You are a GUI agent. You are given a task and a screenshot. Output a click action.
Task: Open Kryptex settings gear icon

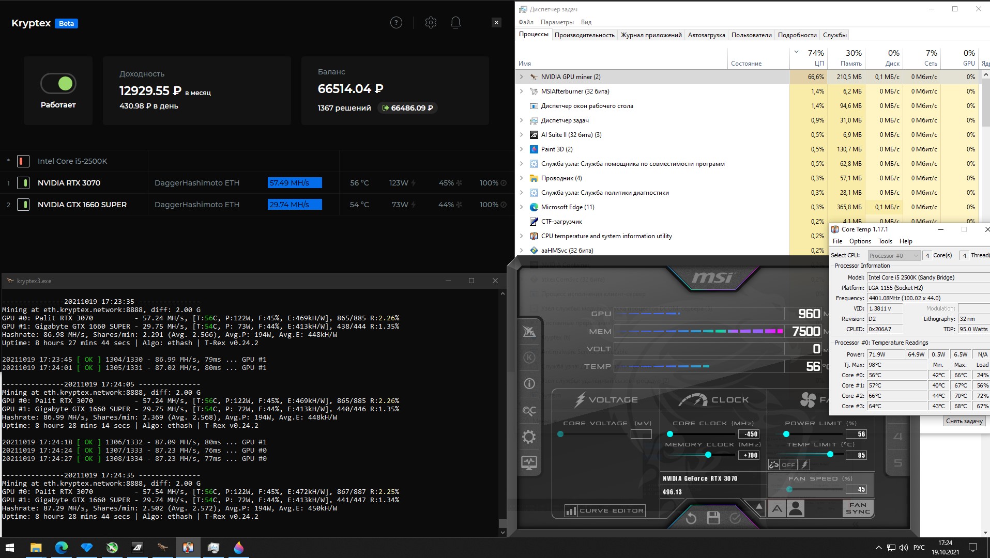click(431, 23)
